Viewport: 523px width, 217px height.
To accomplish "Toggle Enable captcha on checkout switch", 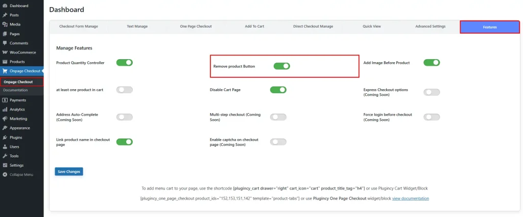I will tap(278, 142).
